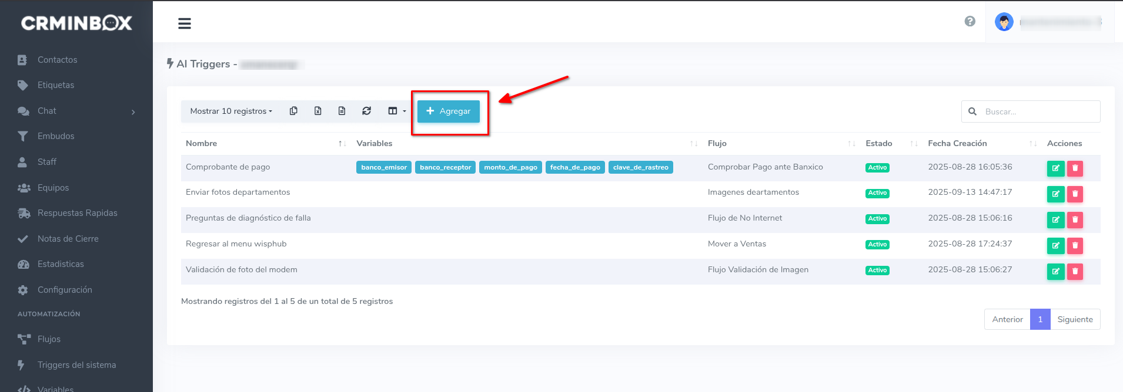The width and height of the screenshot is (1123, 392).
Task: Open Respuestas Rapidas in the sidebar
Action: [77, 213]
